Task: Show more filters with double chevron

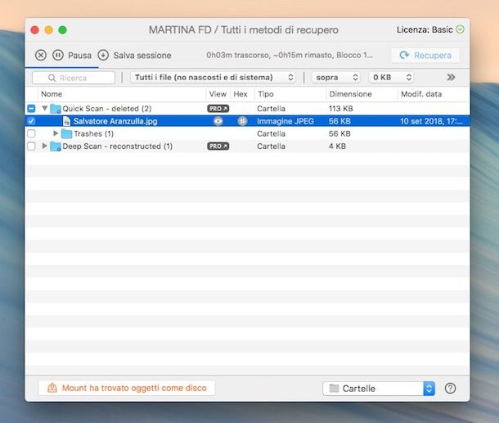Action: pos(451,78)
